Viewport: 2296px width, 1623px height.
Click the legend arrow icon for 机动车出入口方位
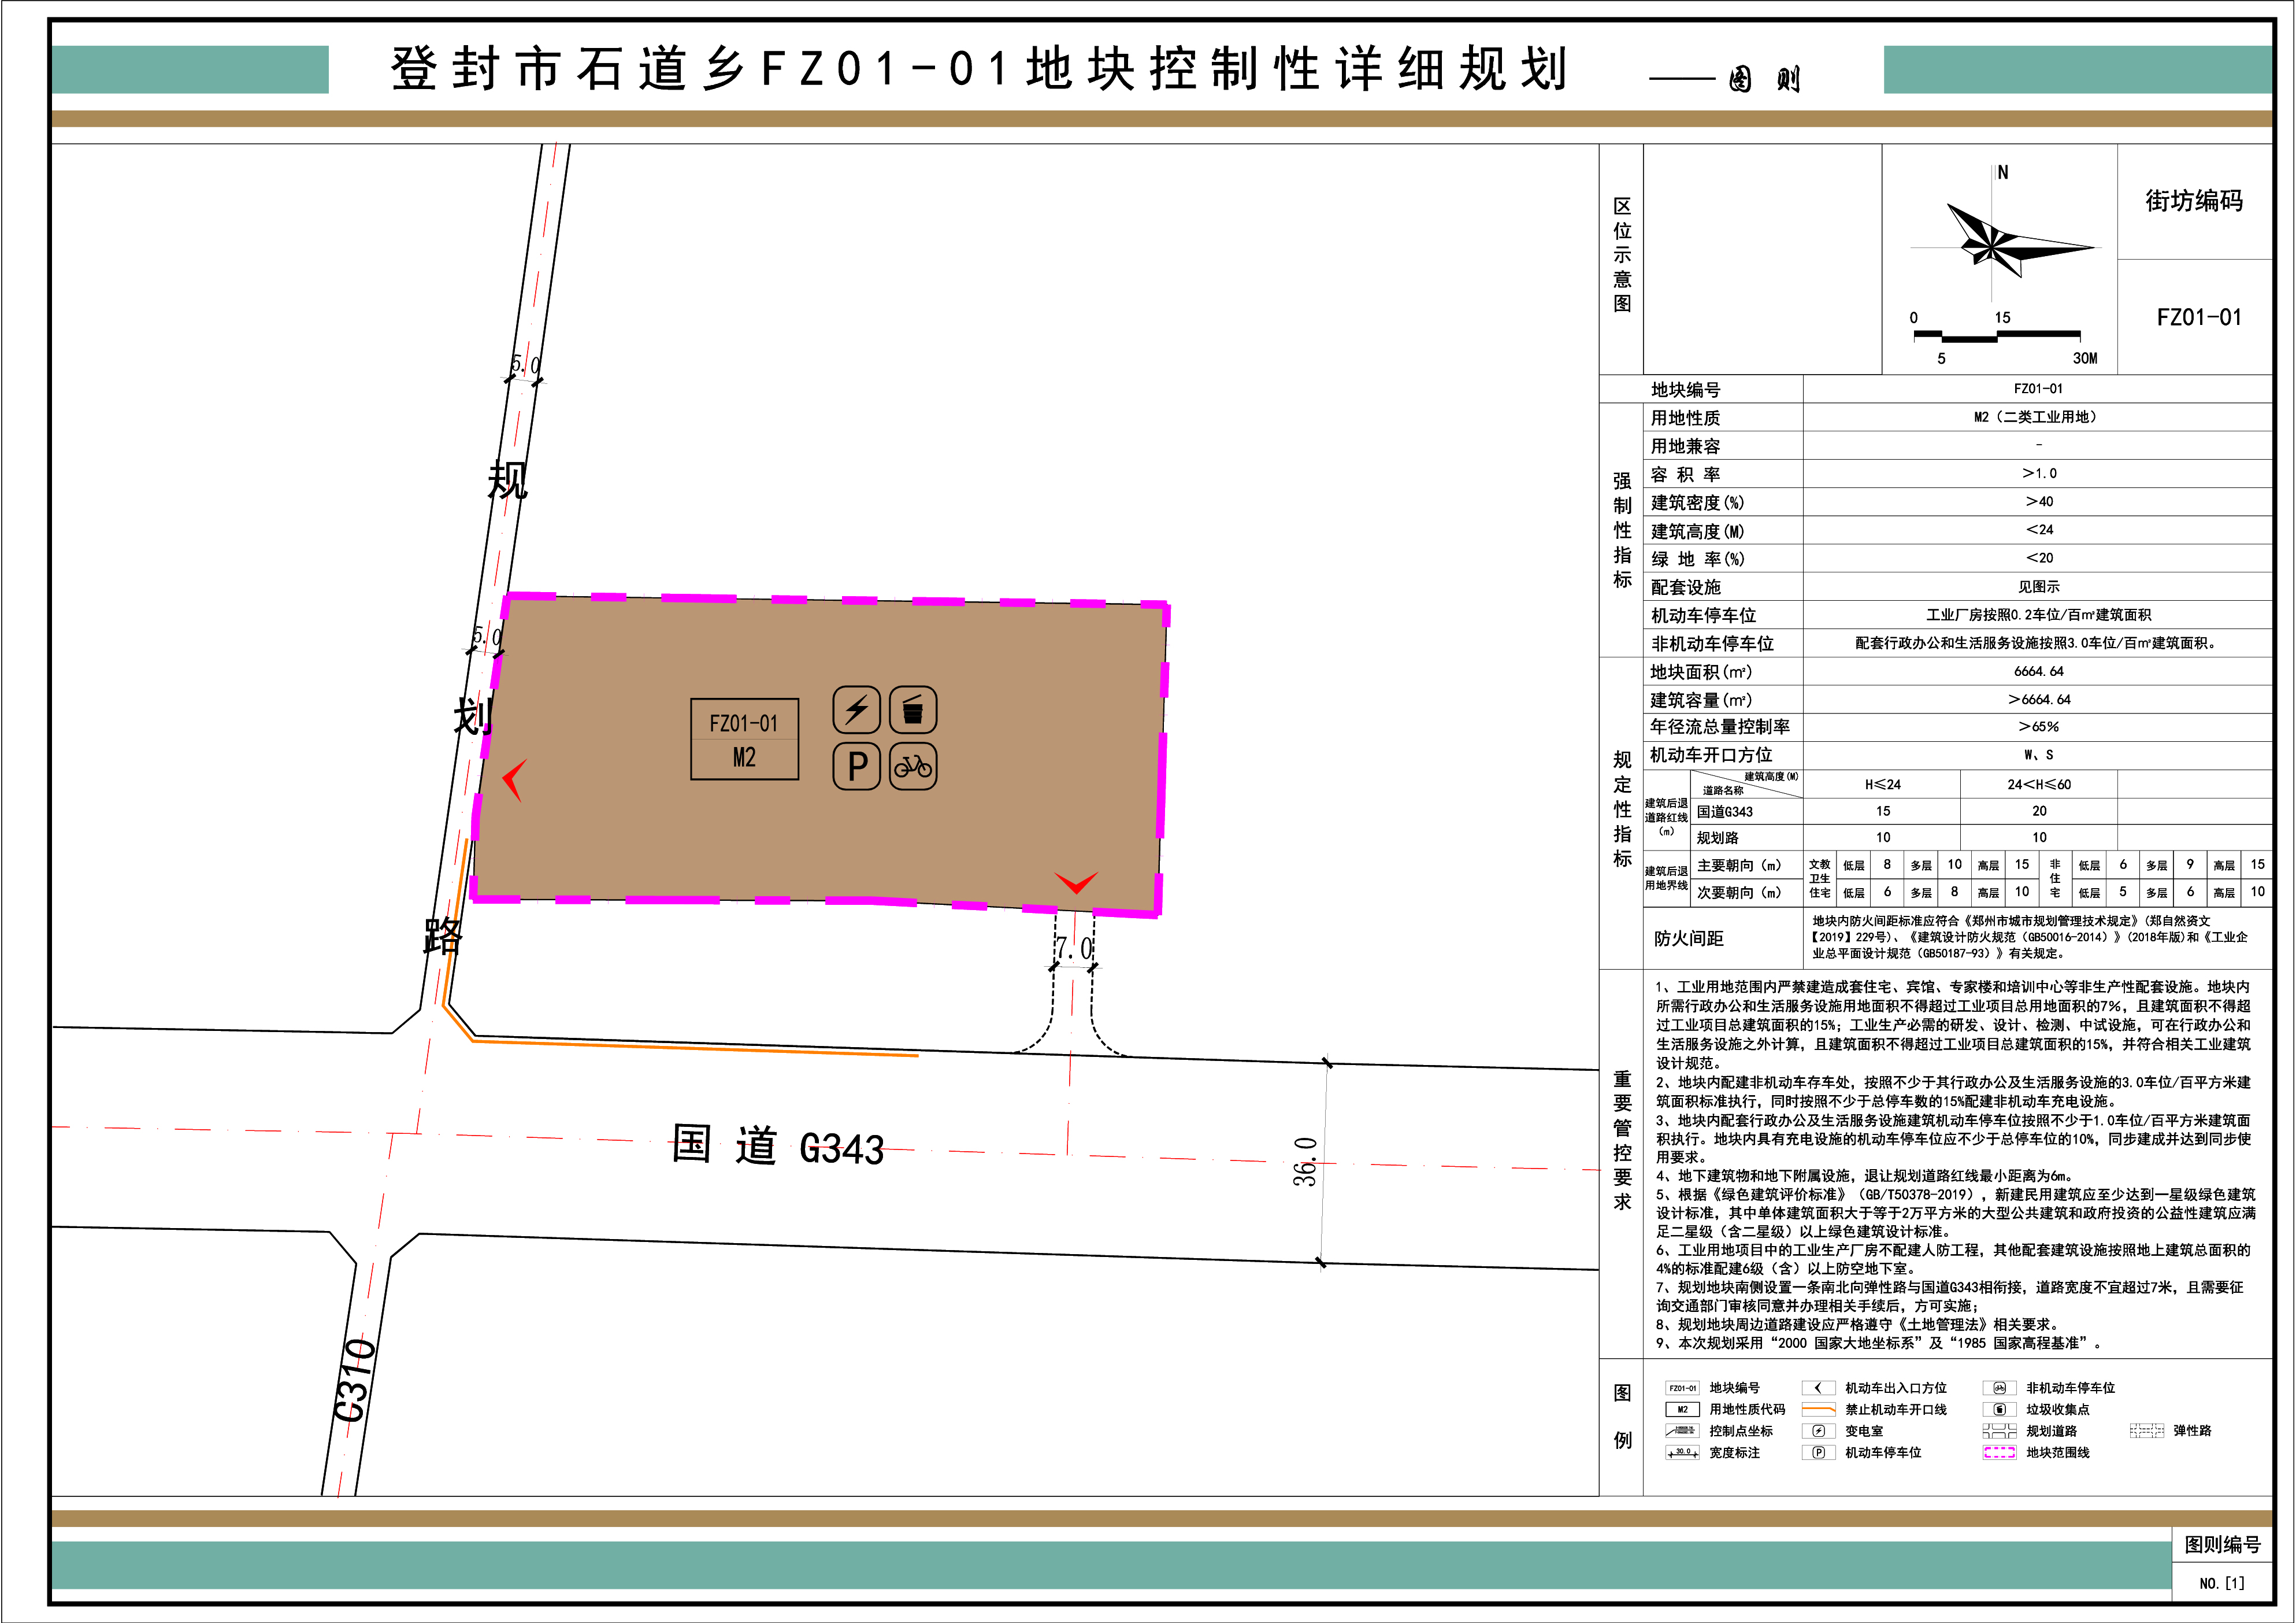tap(1818, 1388)
